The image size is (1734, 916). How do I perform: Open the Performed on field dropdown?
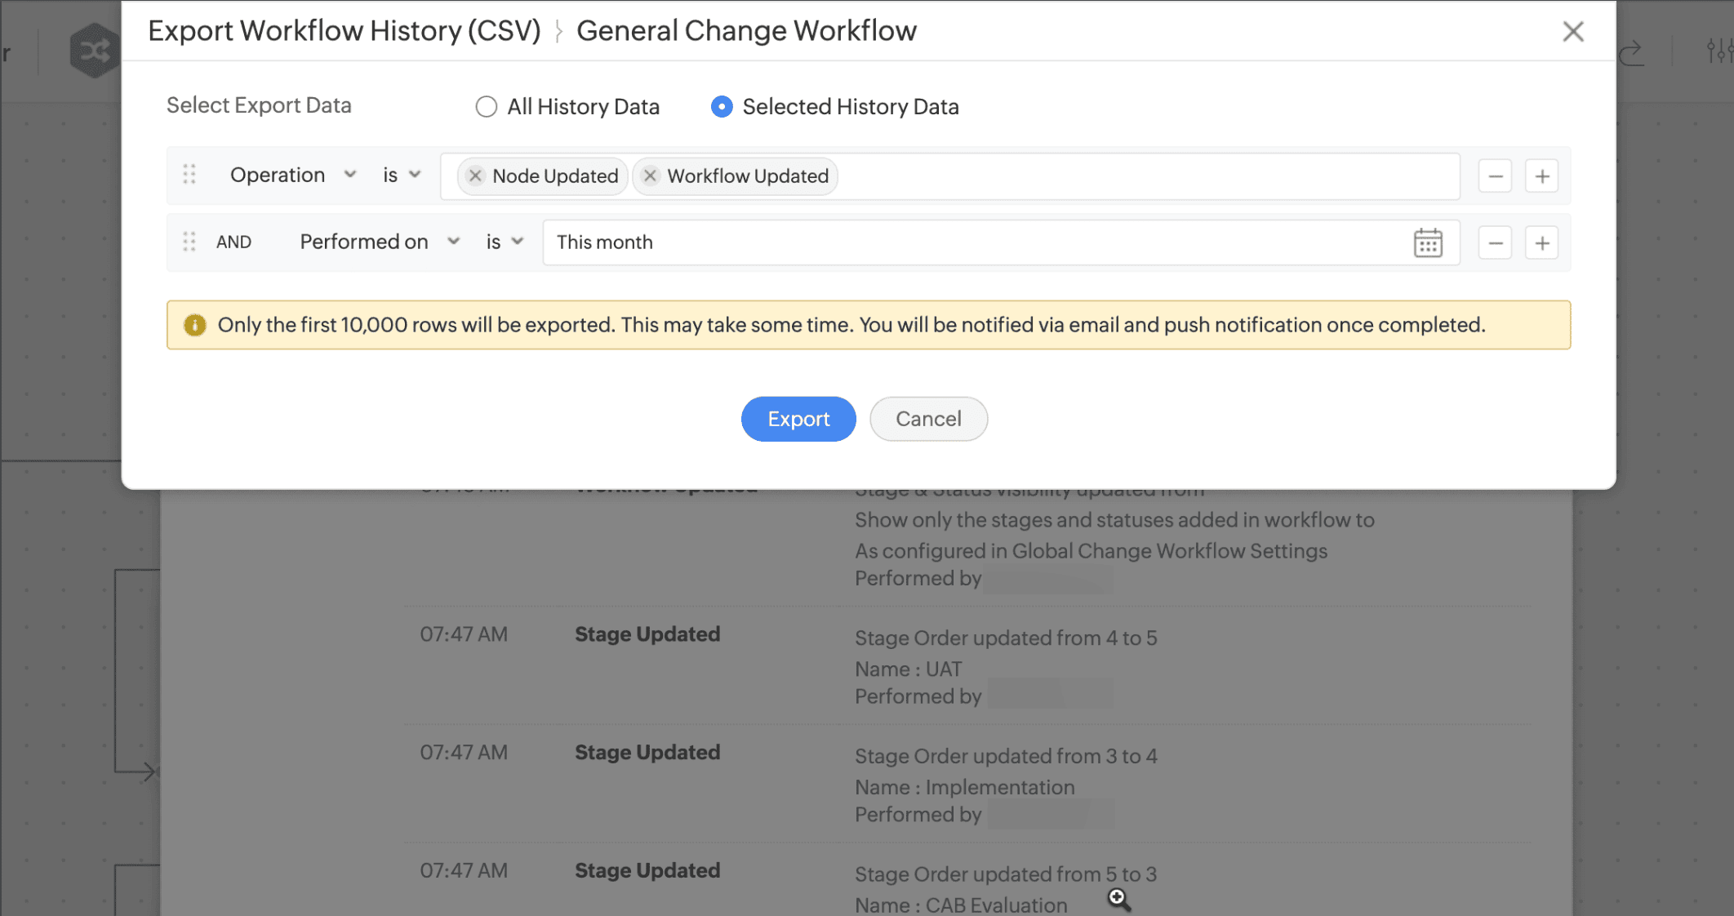[x=454, y=241]
